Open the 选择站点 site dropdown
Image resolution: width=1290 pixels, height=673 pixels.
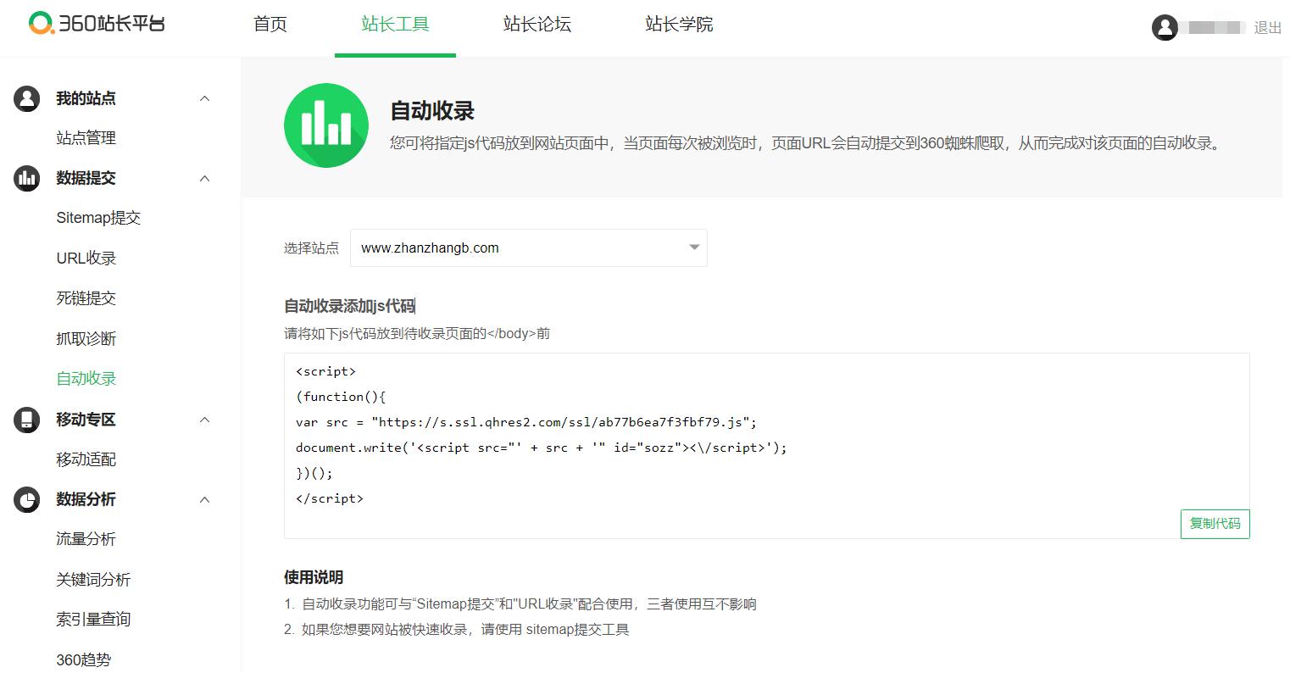point(528,248)
